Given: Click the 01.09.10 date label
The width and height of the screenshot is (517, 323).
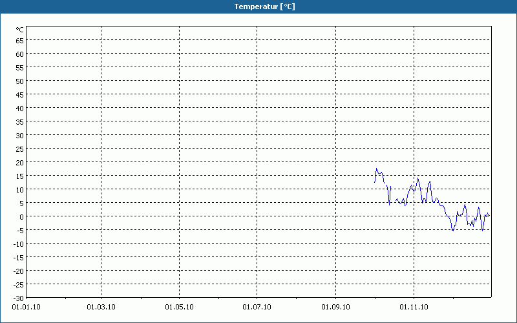Looking at the screenshot, I should pyautogui.click(x=335, y=307).
